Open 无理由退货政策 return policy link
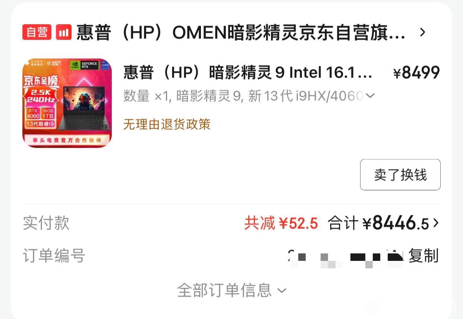463x319 pixels. click(x=167, y=124)
